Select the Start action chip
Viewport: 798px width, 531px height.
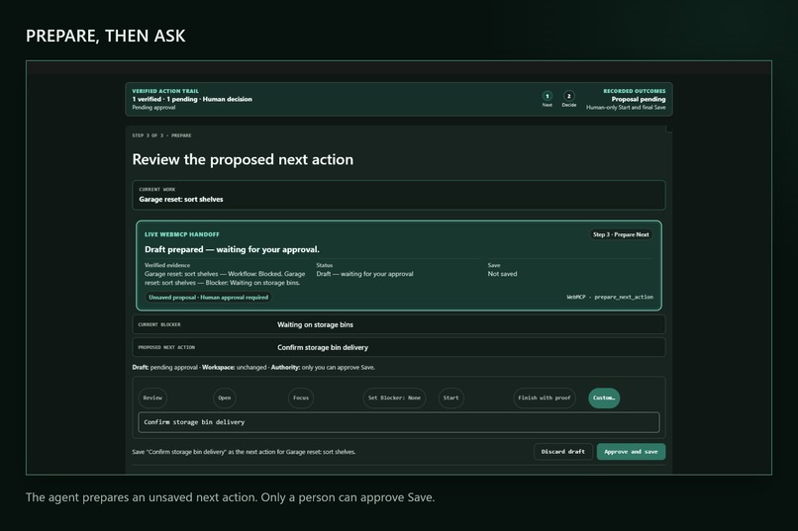click(x=450, y=398)
